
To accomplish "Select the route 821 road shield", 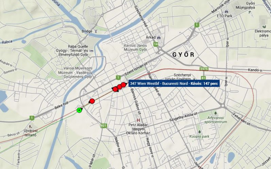I will pyautogui.click(x=104, y=126).
